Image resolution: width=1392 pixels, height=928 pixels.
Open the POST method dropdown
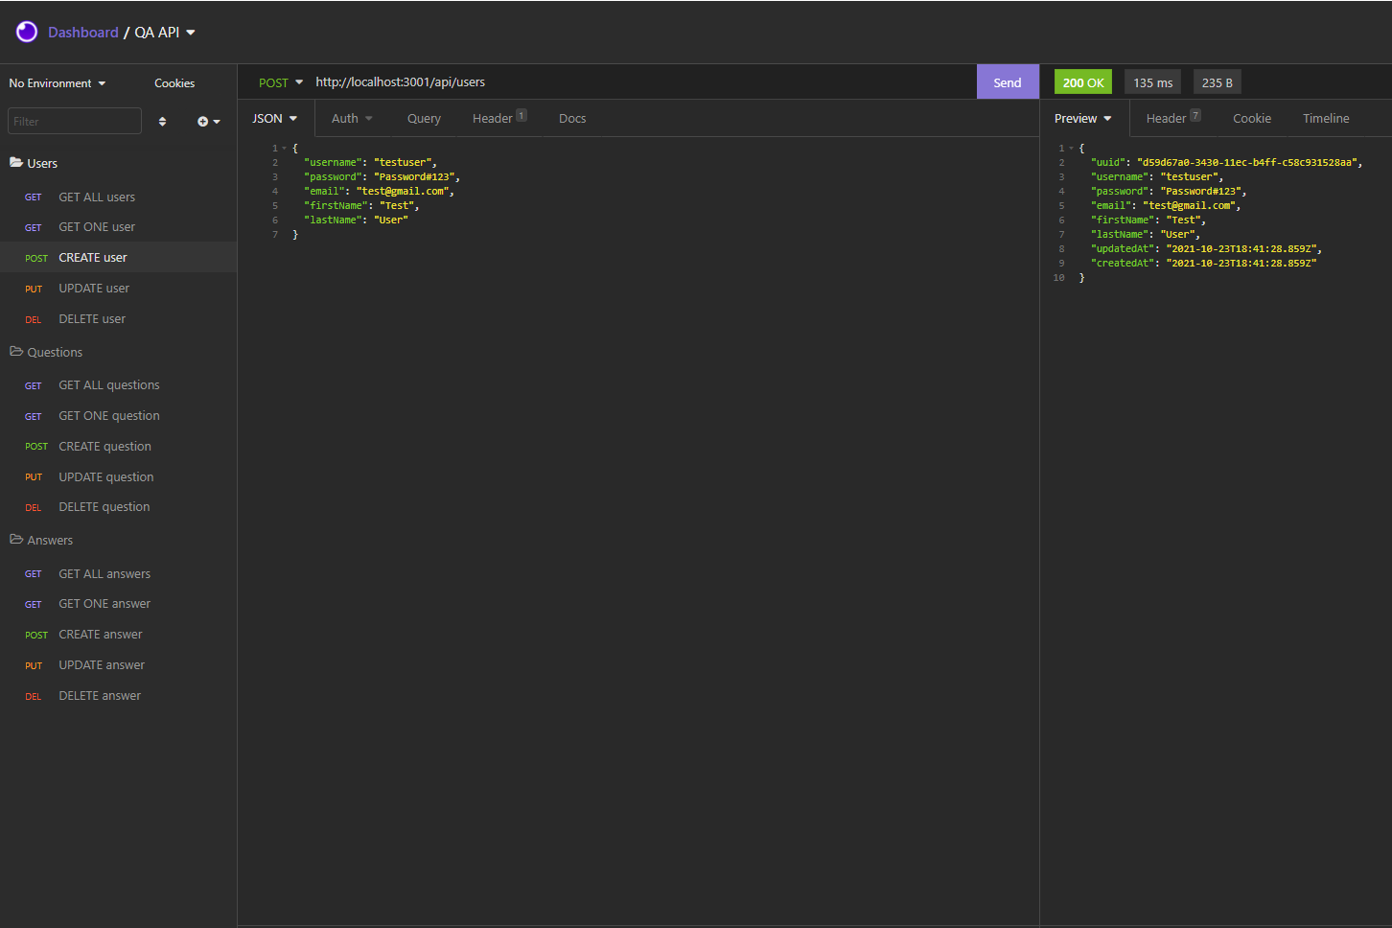coord(280,82)
